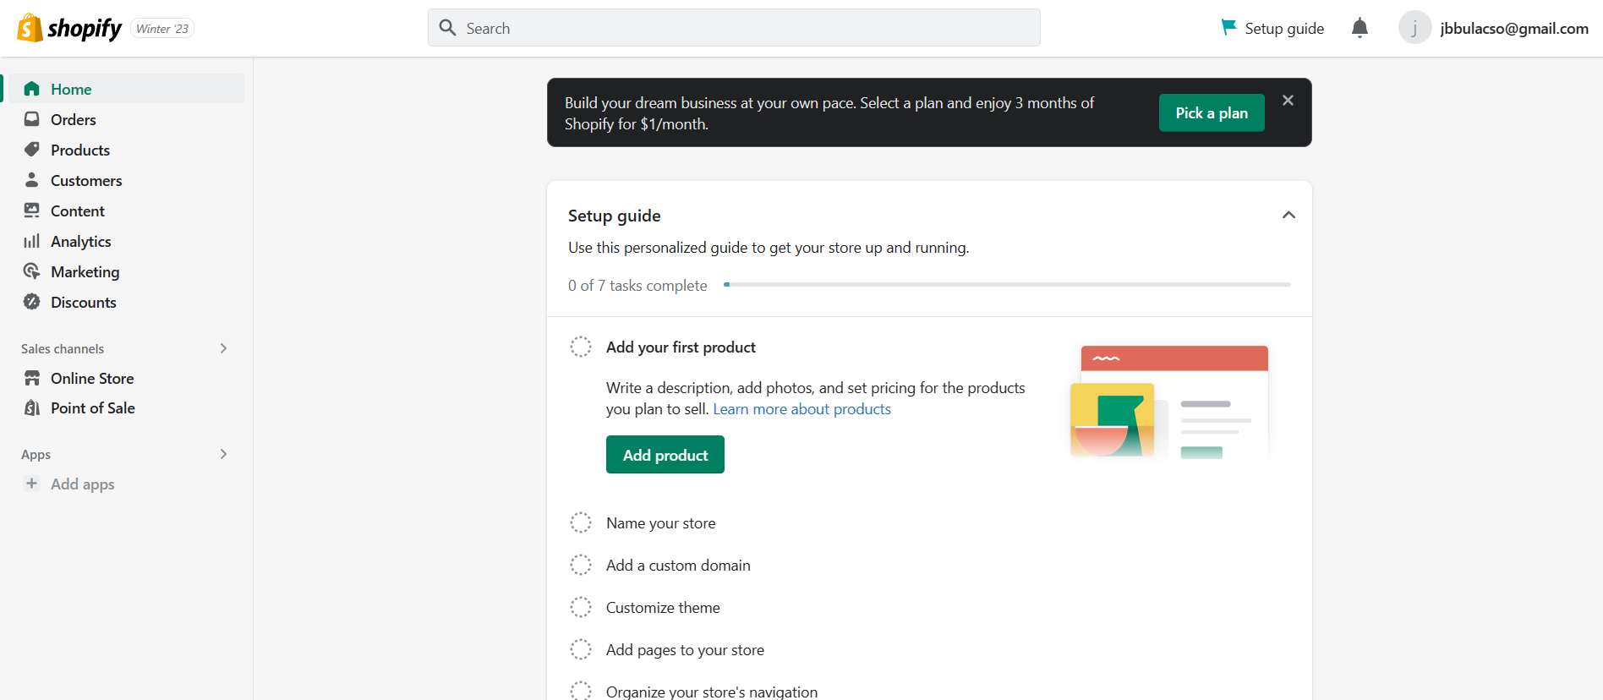
Task: Mark Add a custom domain task complete
Action: [x=581, y=565]
